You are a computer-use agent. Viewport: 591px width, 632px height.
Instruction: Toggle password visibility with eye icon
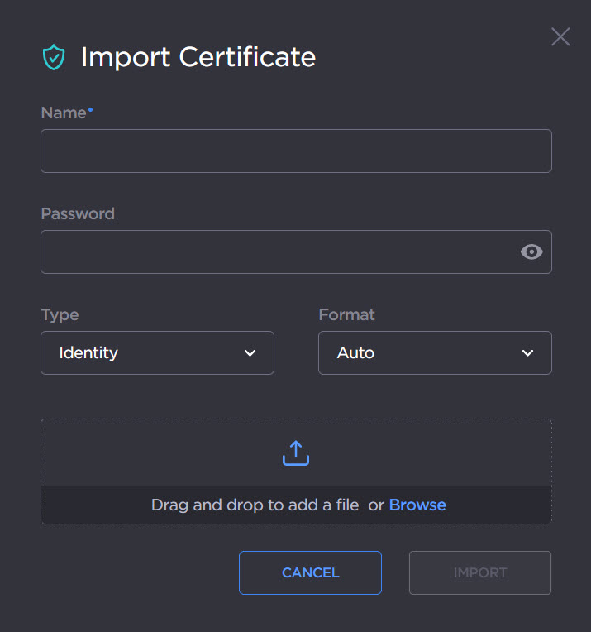(x=531, y=252)
